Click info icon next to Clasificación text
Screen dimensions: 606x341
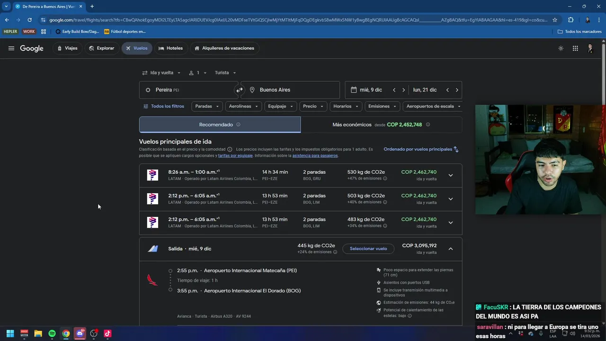[x=230, y=149]
